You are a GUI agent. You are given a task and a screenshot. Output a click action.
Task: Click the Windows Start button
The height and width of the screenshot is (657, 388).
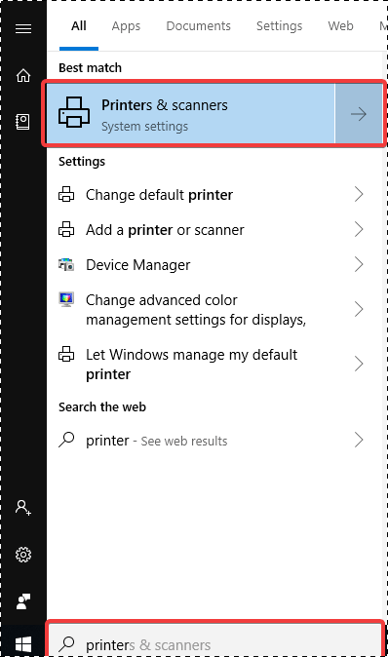pyautogui.click(x=23, y=644)
